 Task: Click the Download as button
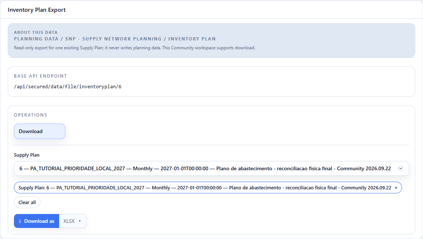point(36,221)
